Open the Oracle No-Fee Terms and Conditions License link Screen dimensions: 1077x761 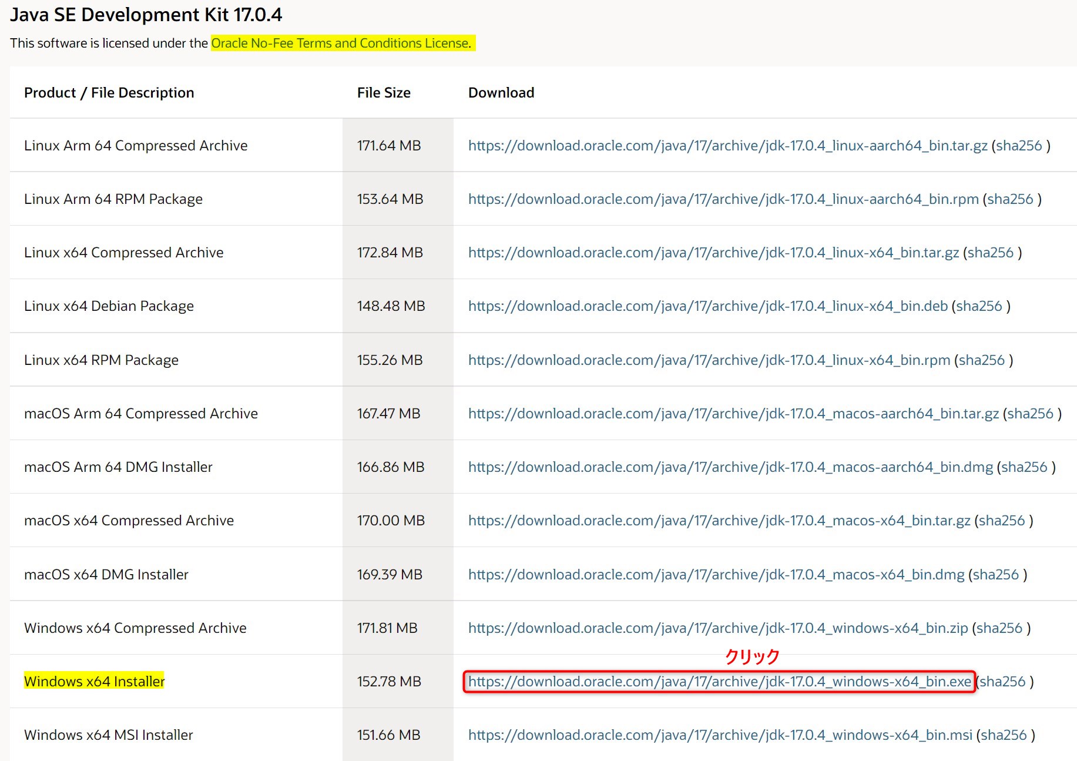point(341,43)
